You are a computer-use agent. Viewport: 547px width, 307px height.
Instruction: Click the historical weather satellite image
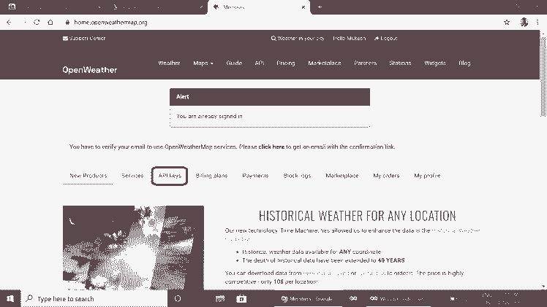[133, 247]
